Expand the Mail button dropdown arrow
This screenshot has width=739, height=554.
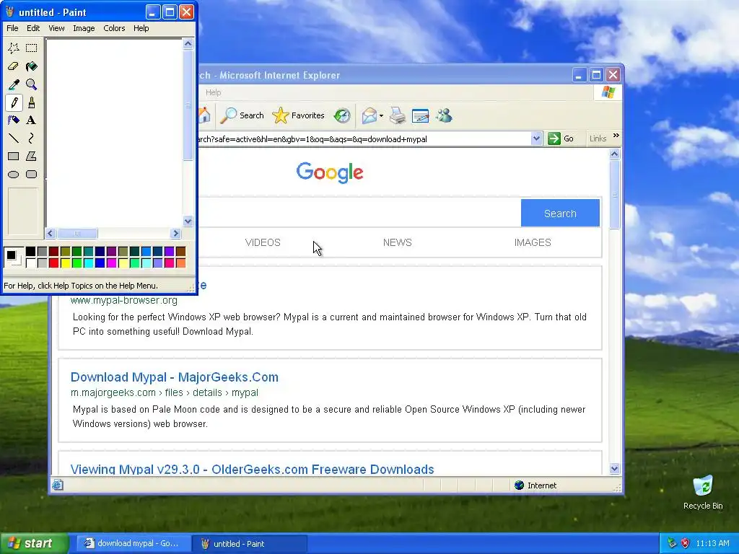(381, 116)
